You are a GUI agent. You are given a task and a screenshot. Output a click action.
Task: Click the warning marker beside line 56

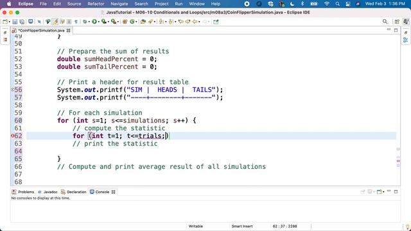pyautogui.click(x=12, y=90)
